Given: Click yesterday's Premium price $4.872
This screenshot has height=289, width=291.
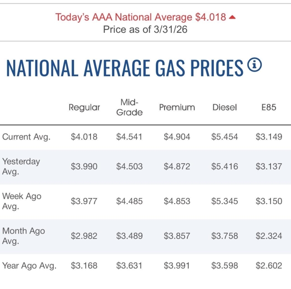Looking at the screenshot, I should [x=177, y=167].
